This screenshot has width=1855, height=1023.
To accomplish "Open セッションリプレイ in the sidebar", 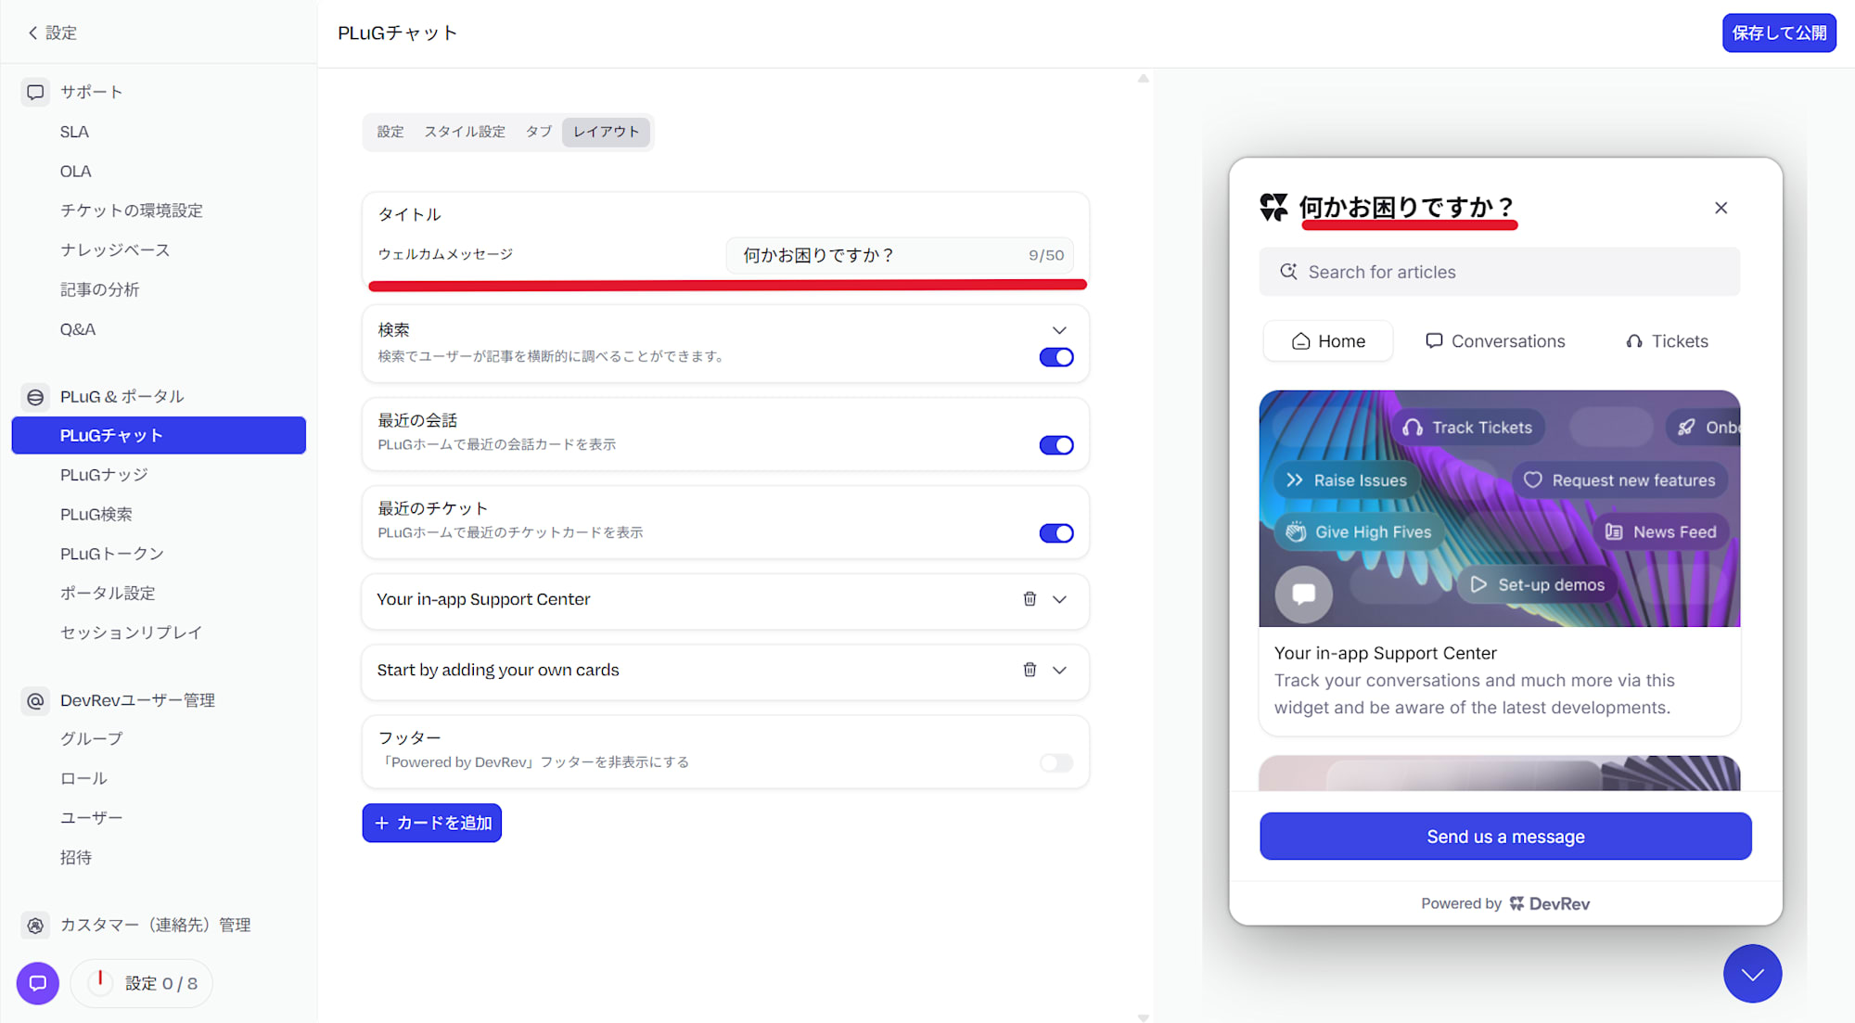I will point(131,633).
